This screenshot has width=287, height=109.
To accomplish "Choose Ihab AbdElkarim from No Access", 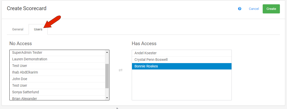I will click(58, 72).
